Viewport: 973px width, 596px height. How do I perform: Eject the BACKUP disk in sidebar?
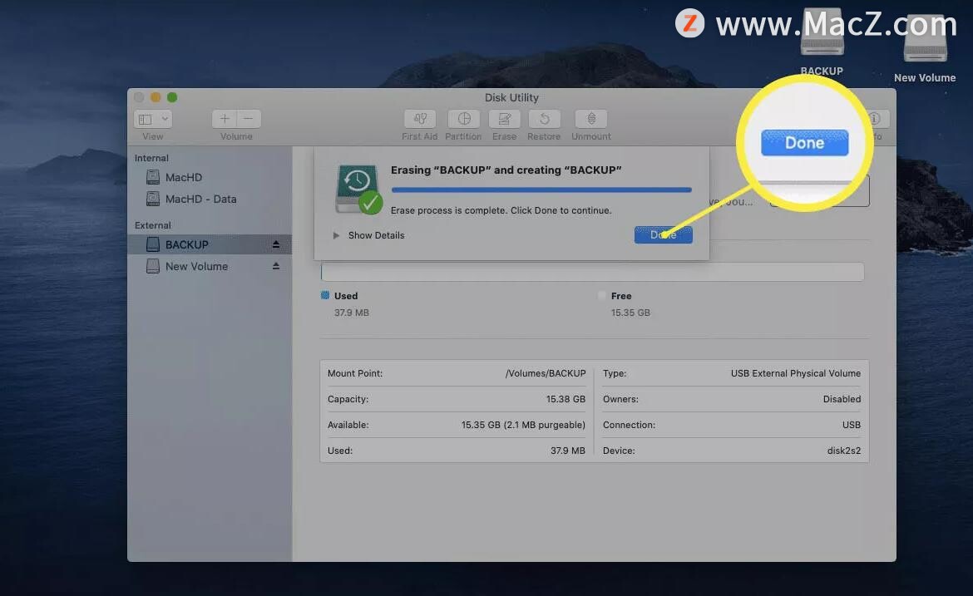click(x=275, y=244)
